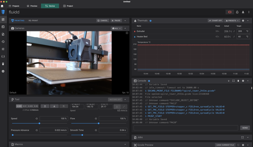Click the Flow slider handle
The image size is (253, 147).
click(99, 123)
